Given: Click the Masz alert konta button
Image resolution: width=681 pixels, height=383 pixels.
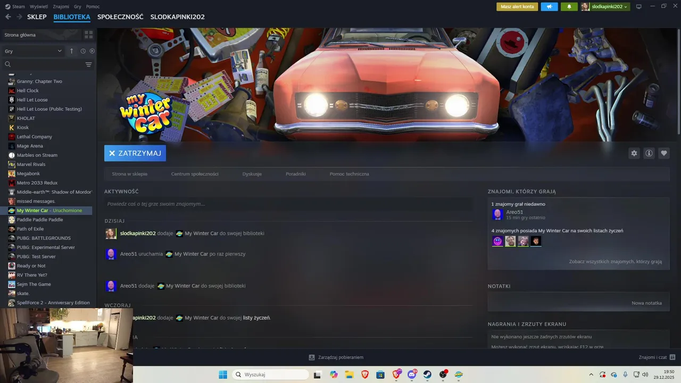Looking at the screenshot, I should [x=517, y=6].
